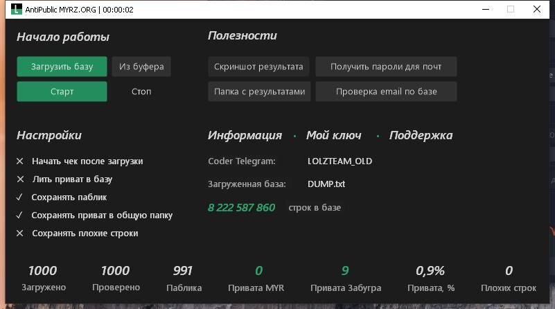Open the Мой ключ tab
Image resolution: width=555 pixels, height=309 pixels.
tap(333, 135)
